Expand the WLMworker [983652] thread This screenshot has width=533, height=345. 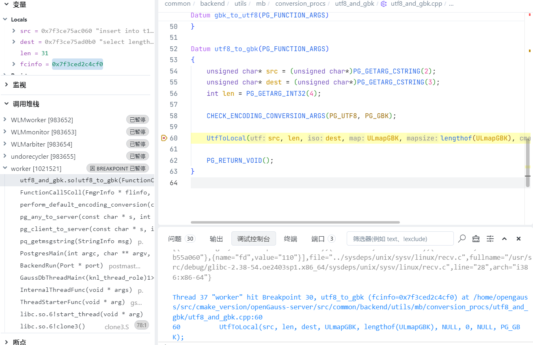click(x=5, y=120)
